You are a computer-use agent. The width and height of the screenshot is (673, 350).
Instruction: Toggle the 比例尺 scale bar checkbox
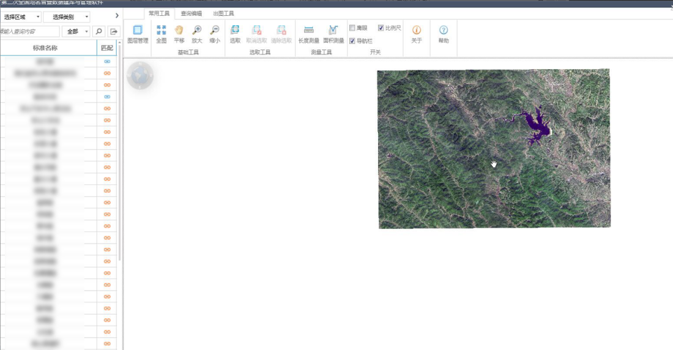(x=381, y=28)
